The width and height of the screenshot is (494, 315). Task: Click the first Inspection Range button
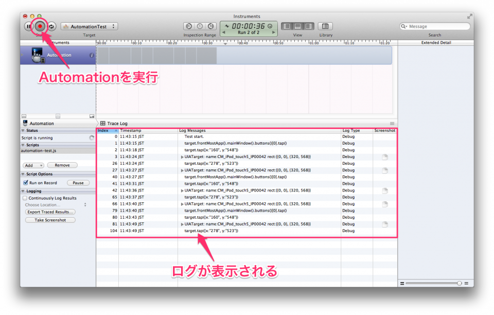point(189,26)
